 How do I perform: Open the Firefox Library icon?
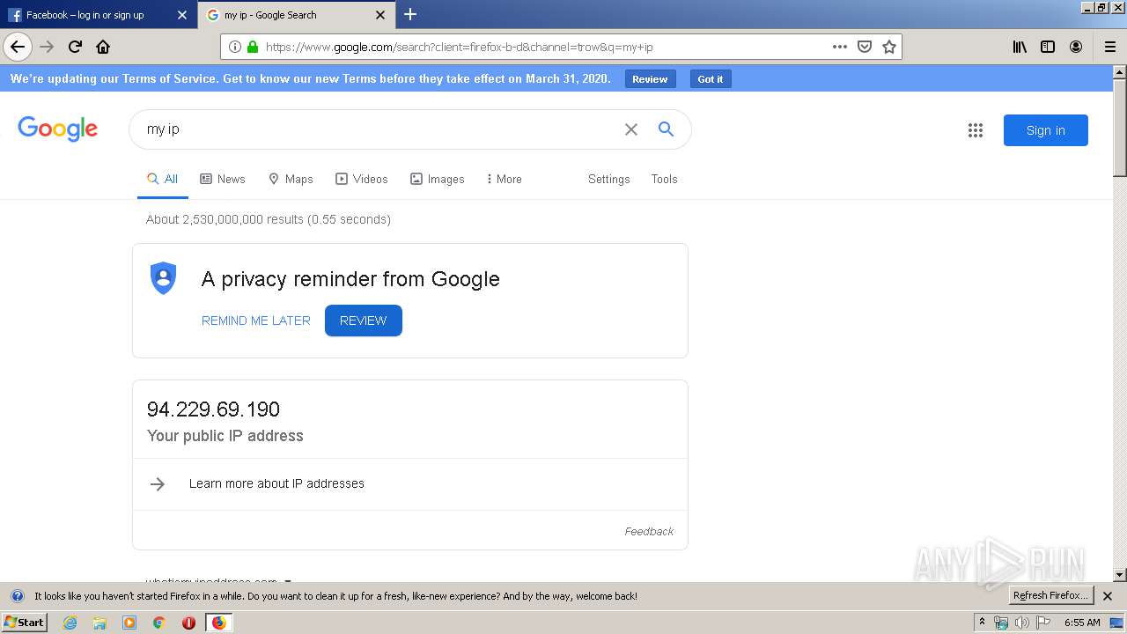click(x=1020, y=47)
